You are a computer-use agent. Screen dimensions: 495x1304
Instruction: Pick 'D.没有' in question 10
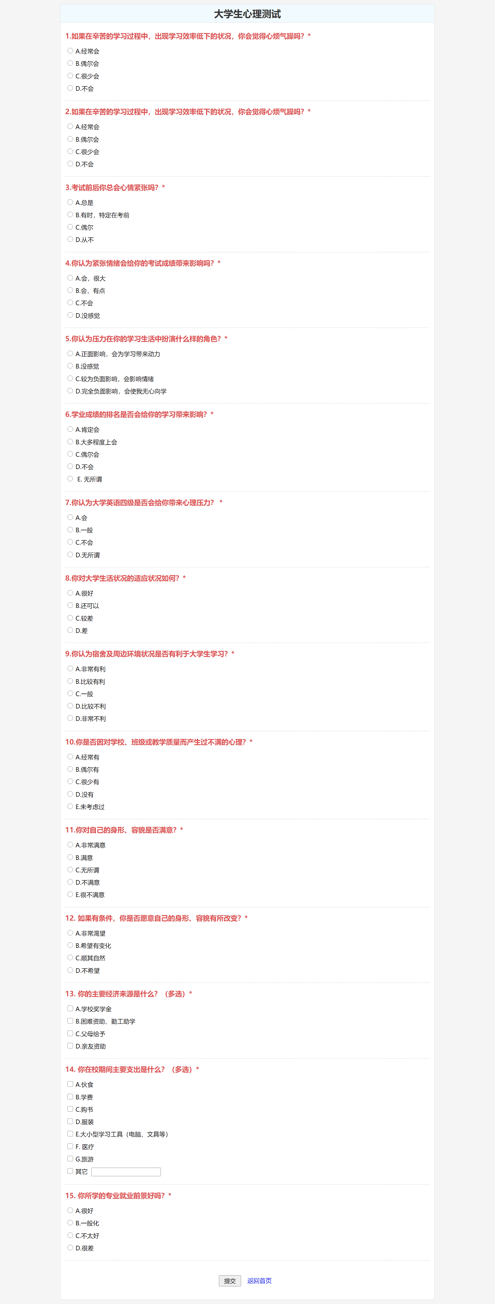point(70,794)
